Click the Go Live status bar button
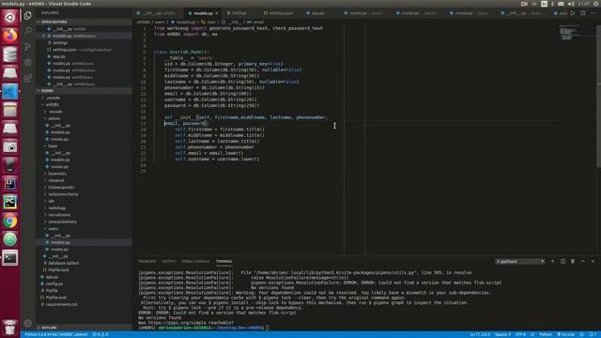This screenshot has width=601, height=338. pyautogui.click(x=565, y=334)
